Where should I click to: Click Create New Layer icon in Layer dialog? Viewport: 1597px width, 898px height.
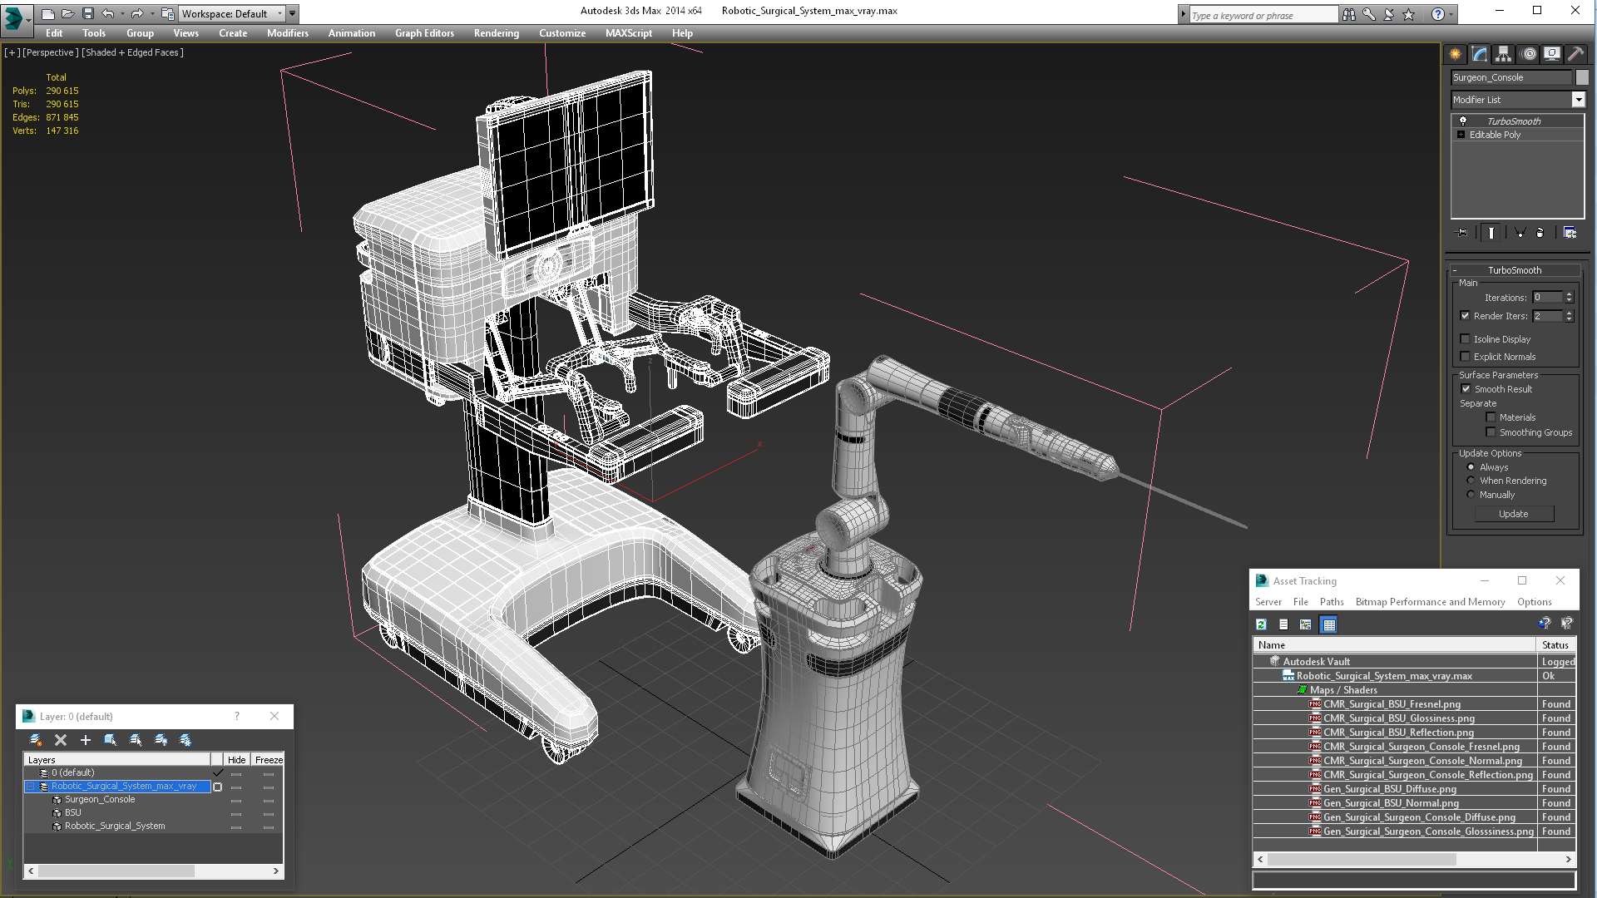[36, 740]
